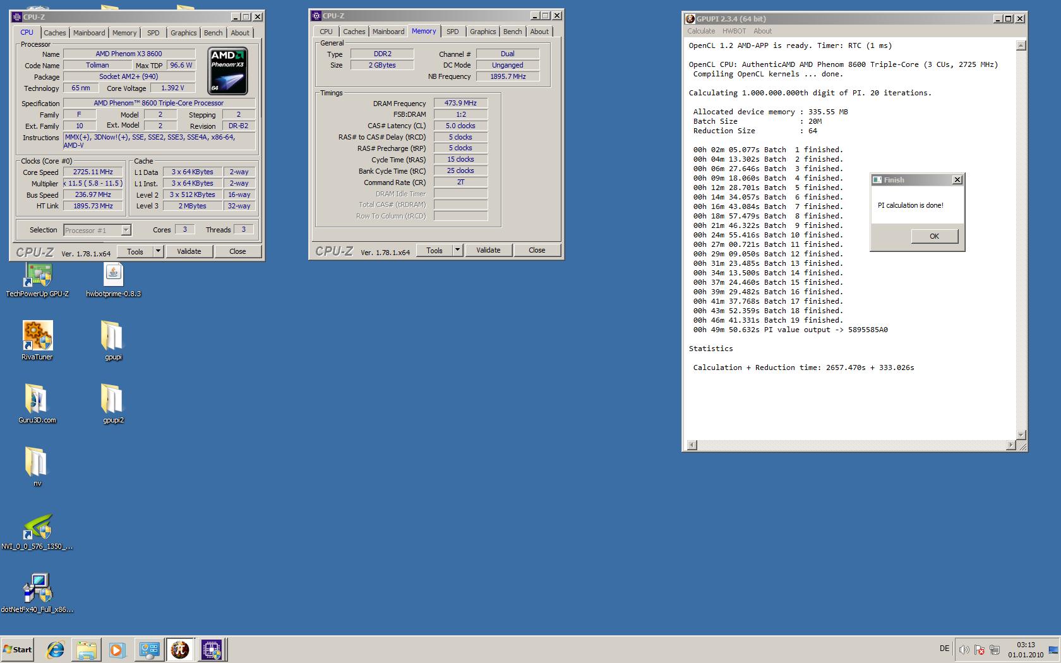The height and width of the screenshot is (663, 1061).
Task: Click the network tray icon
Action: point(994,649)
